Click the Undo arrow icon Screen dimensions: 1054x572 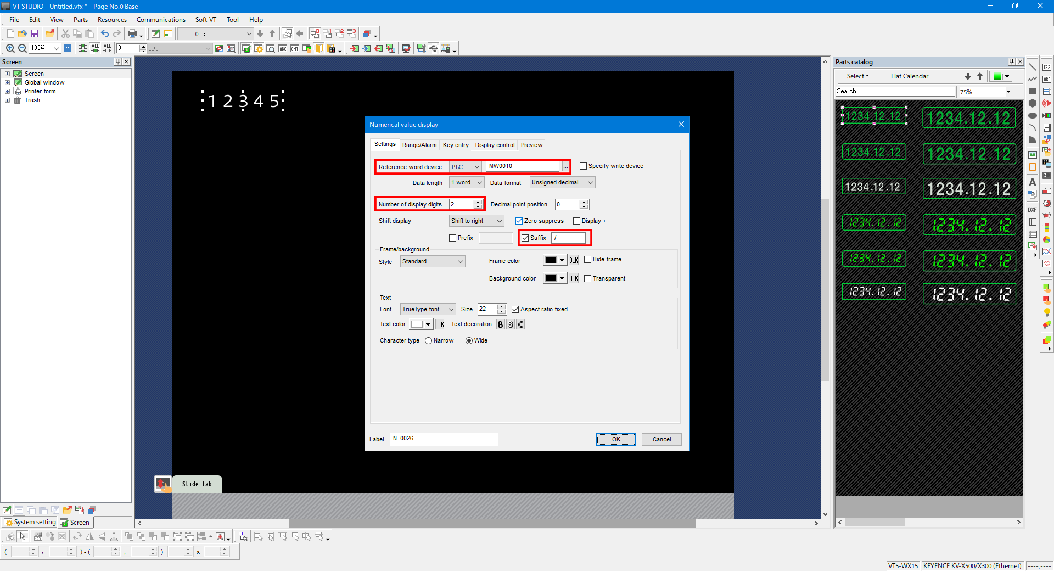[104, 34]
